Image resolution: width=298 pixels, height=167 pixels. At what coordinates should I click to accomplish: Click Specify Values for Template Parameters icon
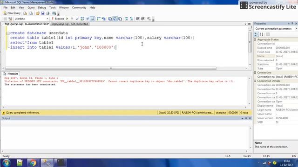coord(149,19)
